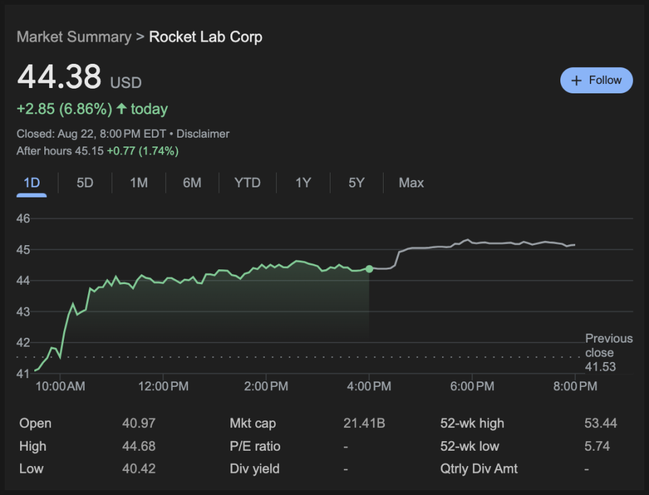Click the 6:00 PM axis label
The image size is (649, 495).
click(472, 387)
